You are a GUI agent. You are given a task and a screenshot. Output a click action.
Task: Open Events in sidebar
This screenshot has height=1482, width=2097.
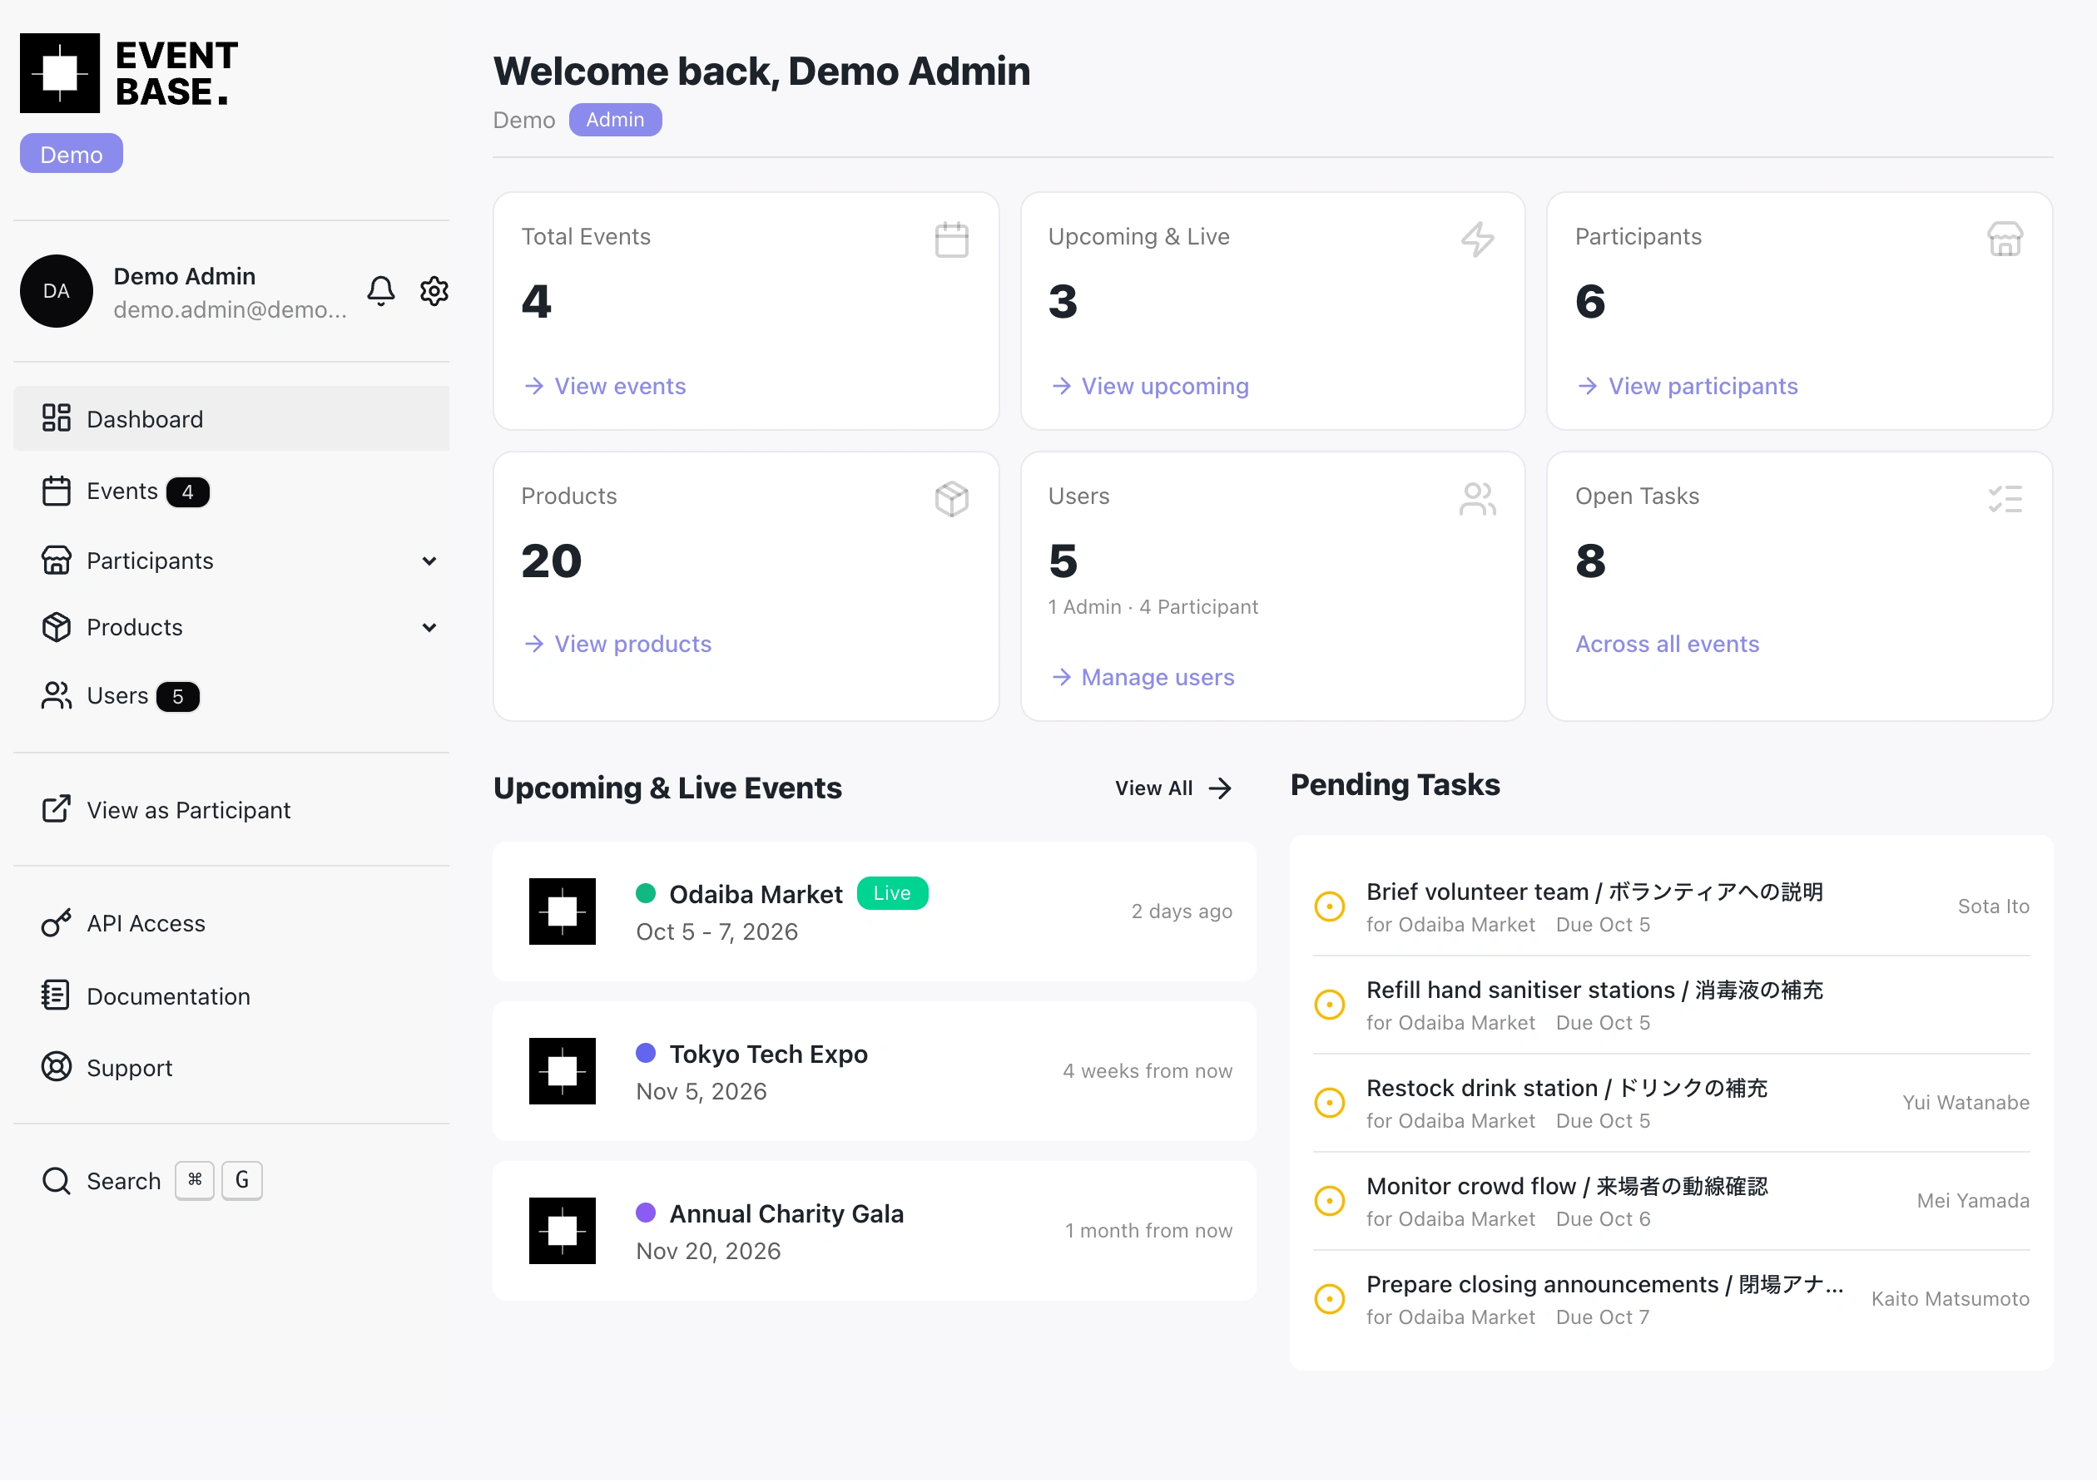click(231, 491)
